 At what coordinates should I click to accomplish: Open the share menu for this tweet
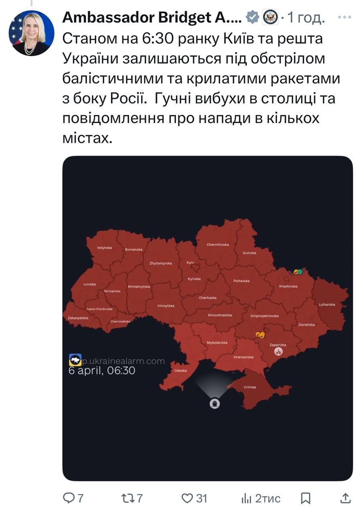tap(345, 498)
